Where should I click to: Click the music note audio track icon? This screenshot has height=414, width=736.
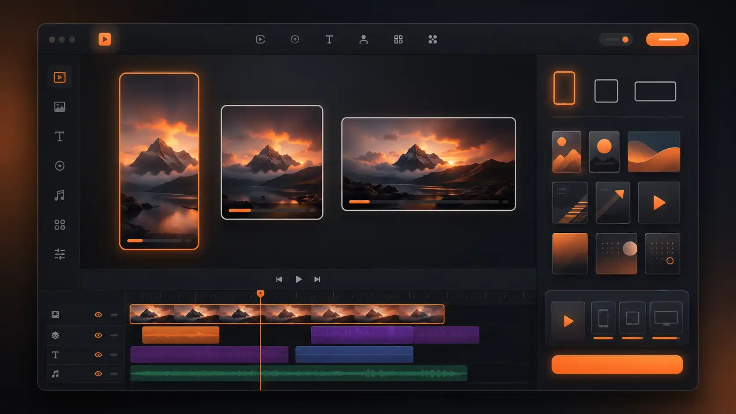55,374
